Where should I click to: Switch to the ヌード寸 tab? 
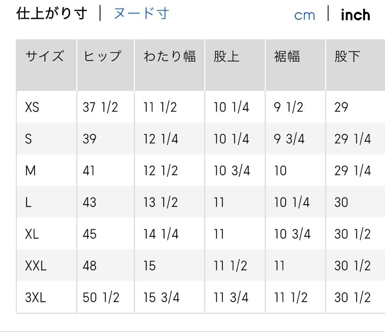[x=141, y=14]
